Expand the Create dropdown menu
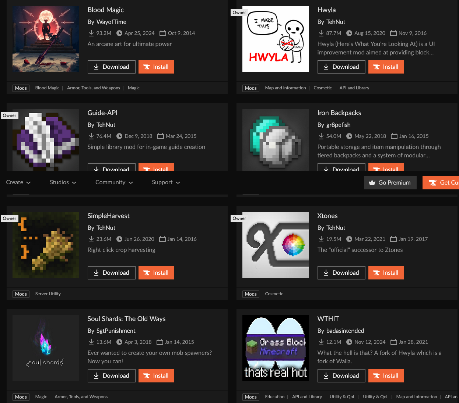 (x=18, y=182)
